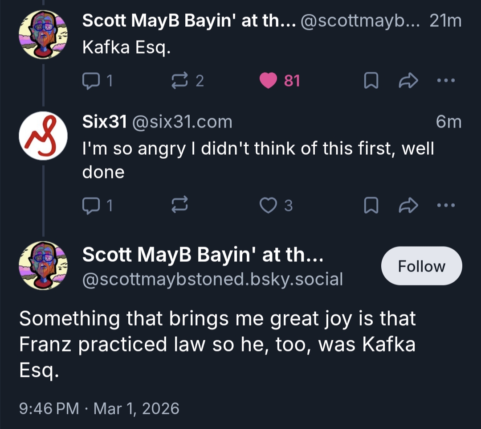Open Scott MayB's avatar on top post
Screen dimensions: 481x429
click(43, 34)
